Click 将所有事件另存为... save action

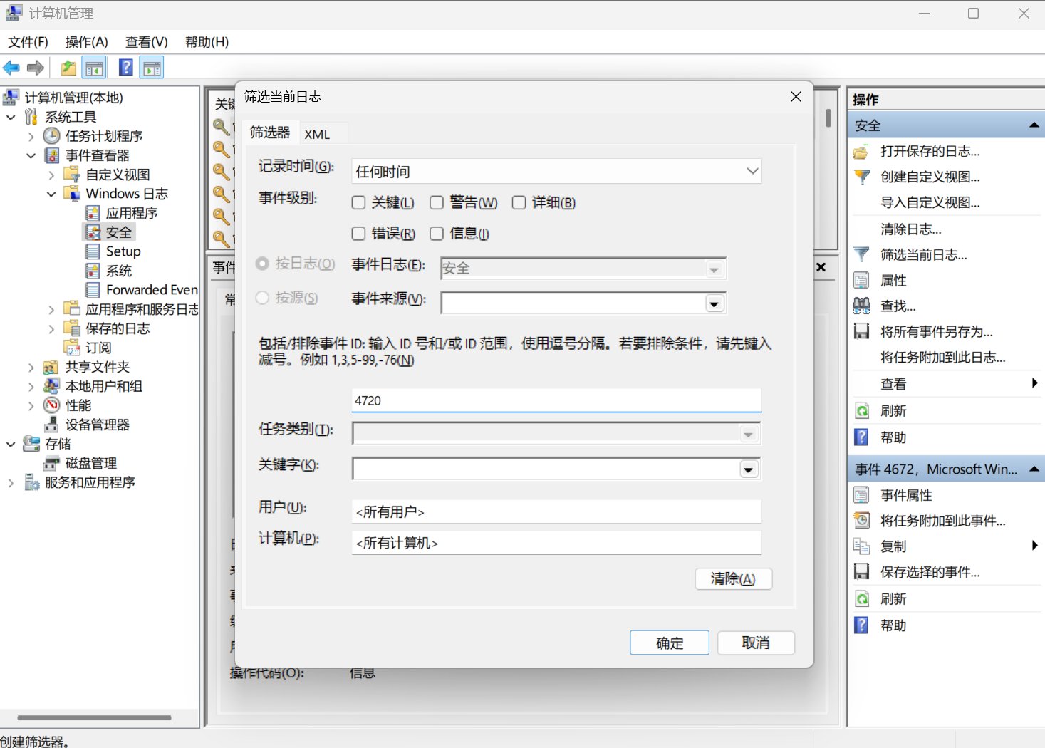pos(936,332)
